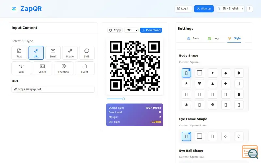Click the ZapQR logo
261x163 pixels.
coord(27,9)
